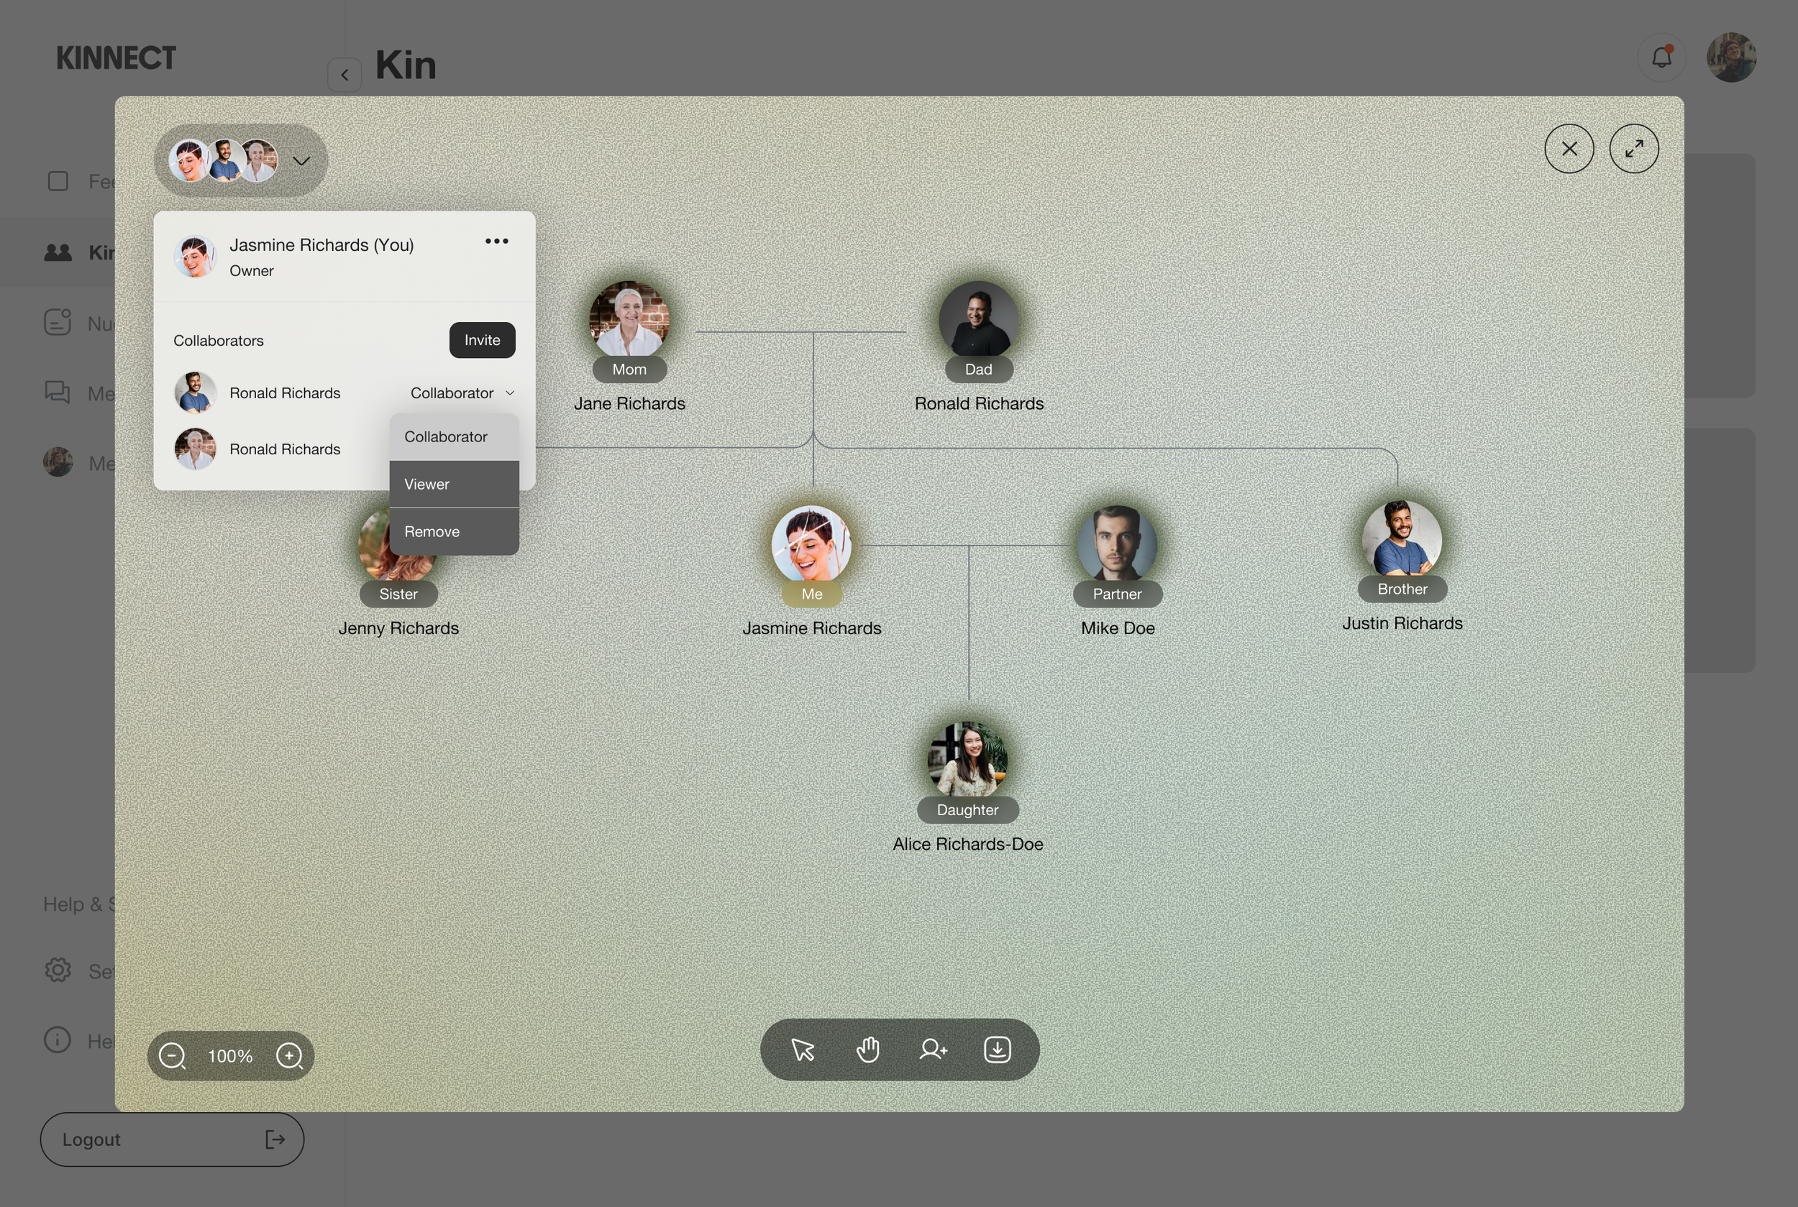Open the Collaborator role dropdown for Ronald Richards
The image size is (1798, 1207).
click(x=462, y=393)
